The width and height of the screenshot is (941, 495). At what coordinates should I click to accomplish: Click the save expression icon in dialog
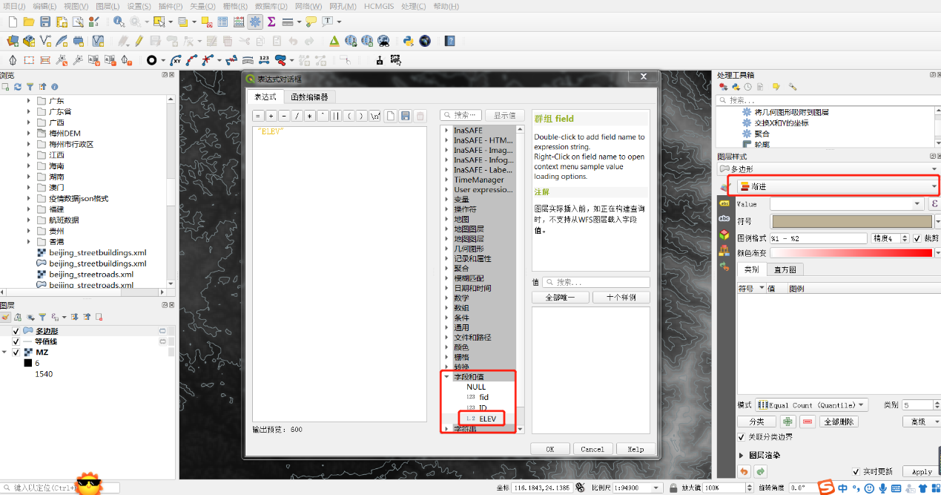pyautogui.click(x=405, y=116)
